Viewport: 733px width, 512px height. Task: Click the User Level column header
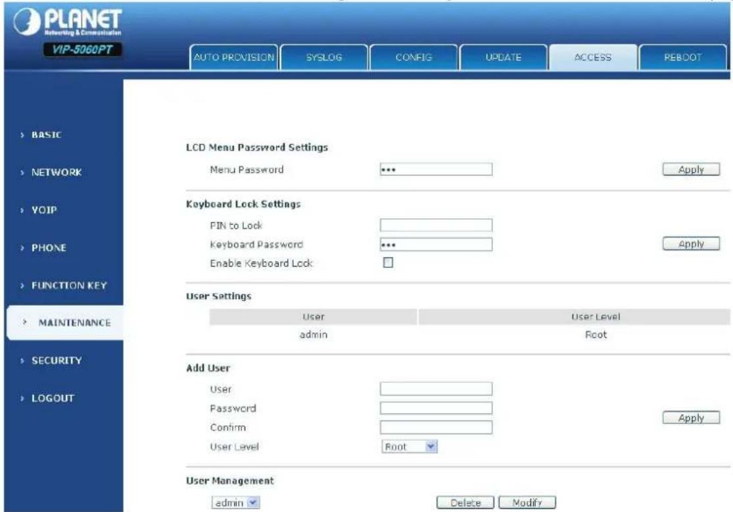[574, 317]
